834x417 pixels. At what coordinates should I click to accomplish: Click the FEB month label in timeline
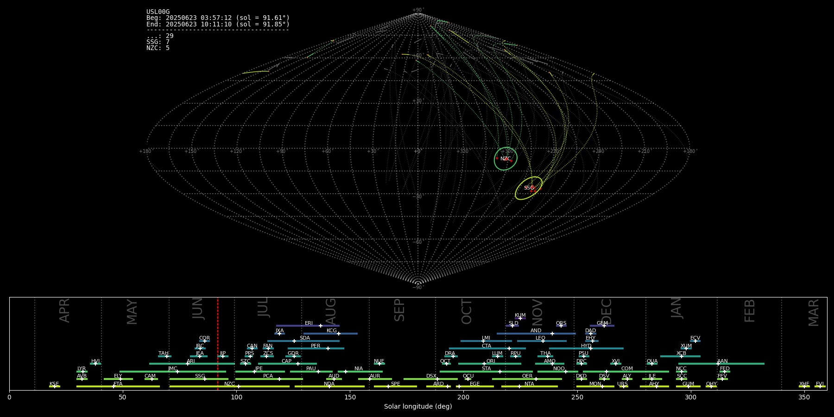click(x=750, y=310)
